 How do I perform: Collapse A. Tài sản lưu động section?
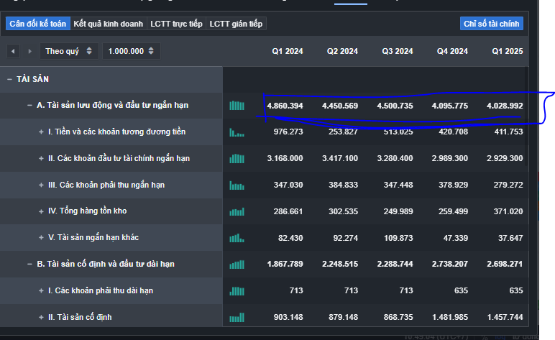coord(29,106)
